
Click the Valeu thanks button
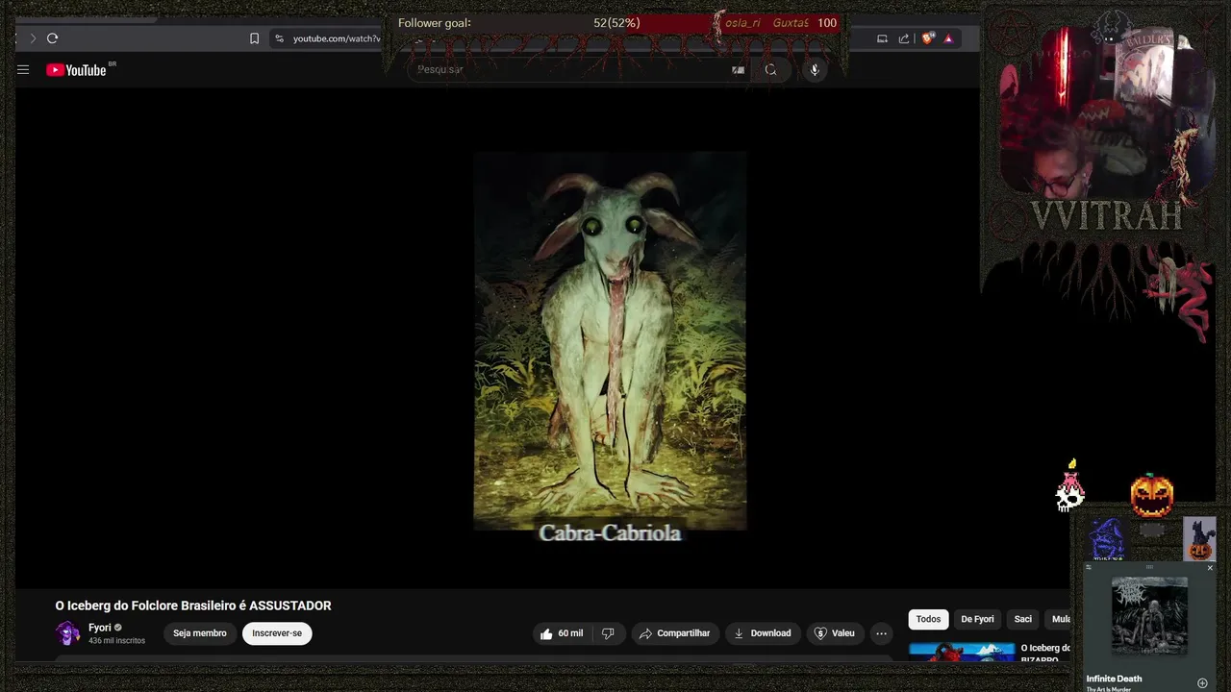[835, 633]
